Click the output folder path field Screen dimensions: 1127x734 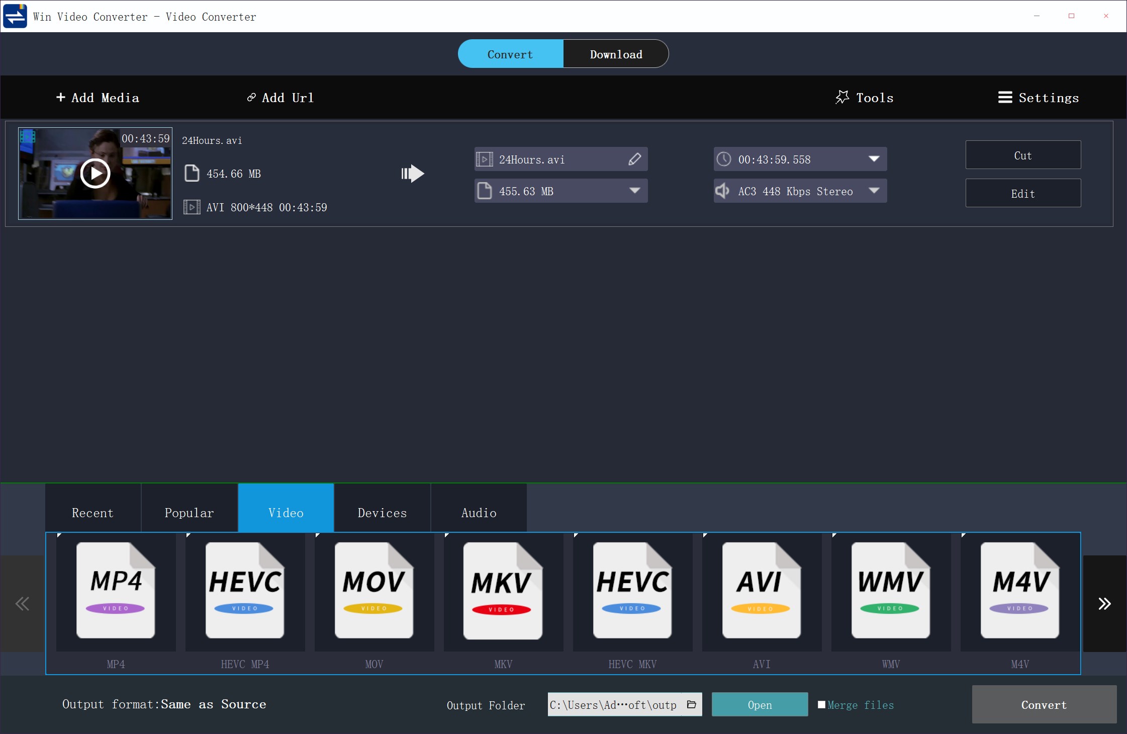pos(613,705)
